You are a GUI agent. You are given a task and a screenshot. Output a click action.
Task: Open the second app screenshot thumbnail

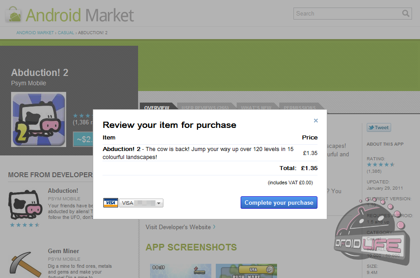click(x=246, y=271)
